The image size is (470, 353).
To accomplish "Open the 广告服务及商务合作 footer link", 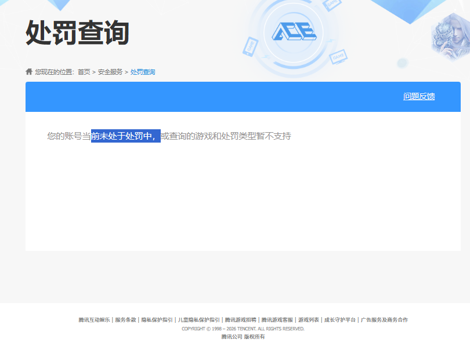I will pyautogui.click(x=384, y=320).
